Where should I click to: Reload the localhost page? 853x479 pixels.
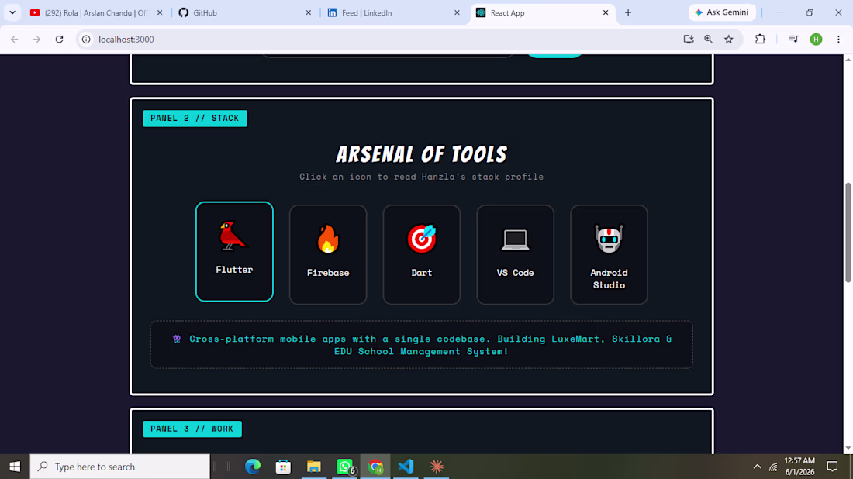click(x=59, y=40)
